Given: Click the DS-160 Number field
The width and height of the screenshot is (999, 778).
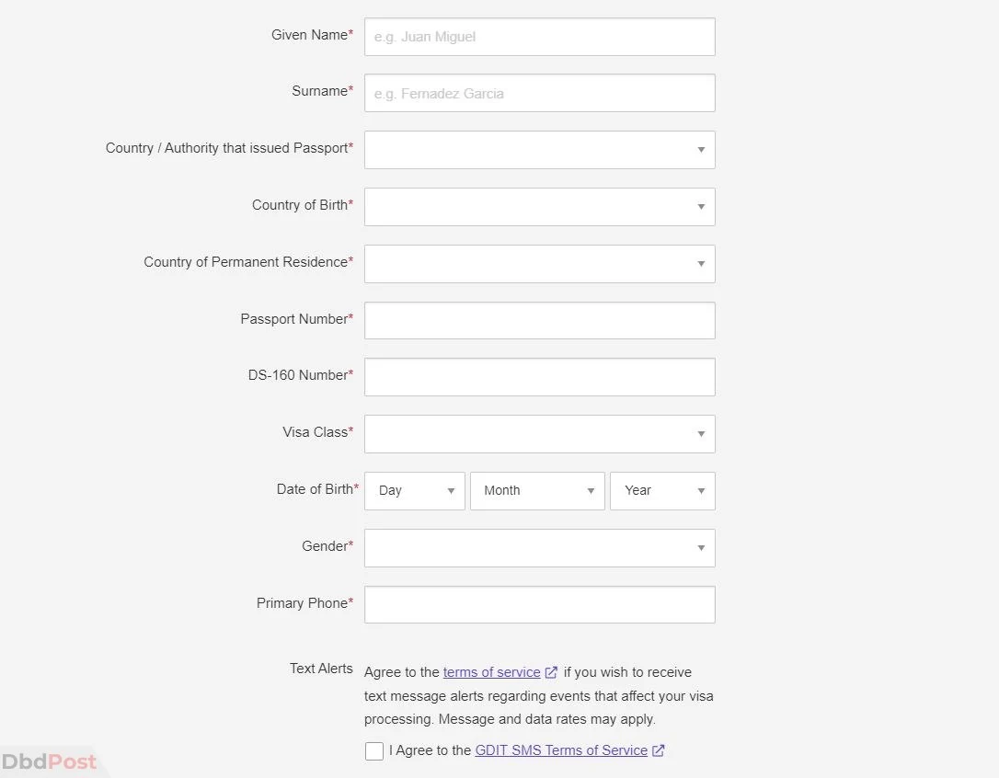Looking at the screenshot, I should coord(540,376).
